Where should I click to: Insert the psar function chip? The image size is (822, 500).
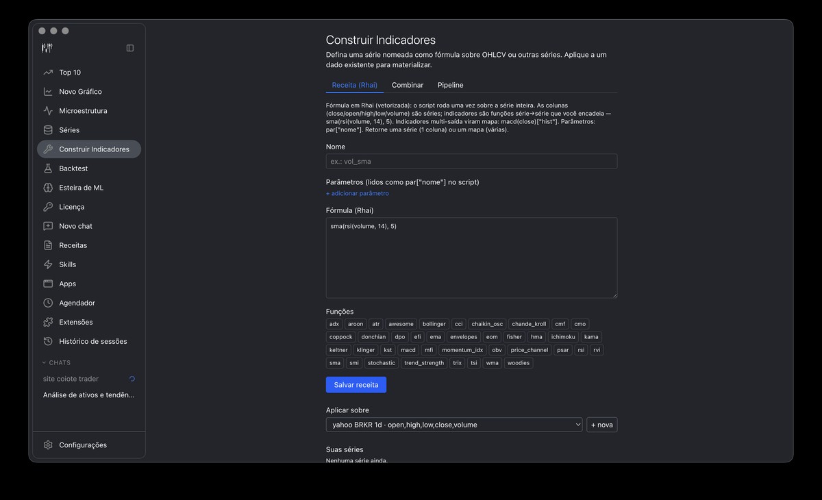tap(563, 350)
